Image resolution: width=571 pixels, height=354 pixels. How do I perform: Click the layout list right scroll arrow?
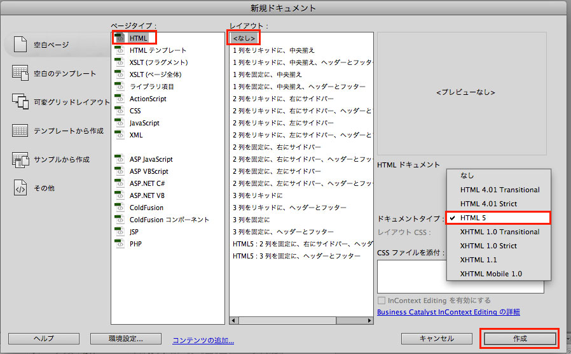coord(369,320)
